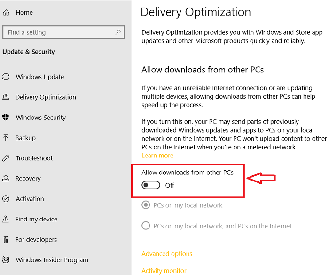
Task: Click the Windows Update sync icon
Action: click(6, 77)
